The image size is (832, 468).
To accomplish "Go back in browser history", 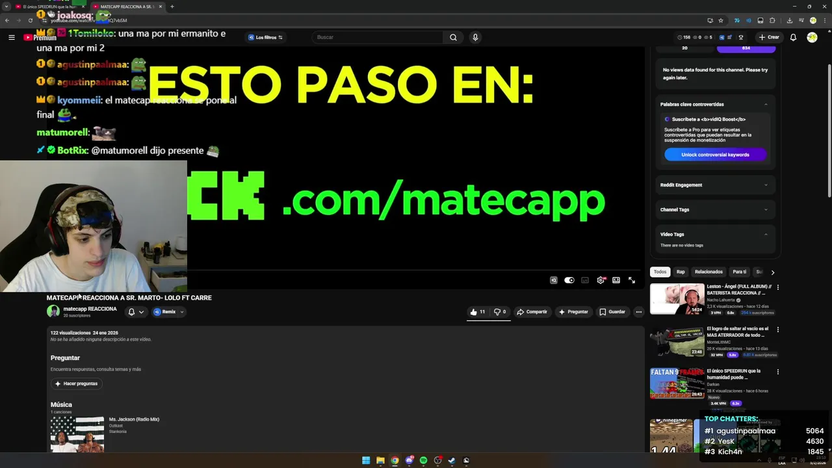I will click(8, 20).
